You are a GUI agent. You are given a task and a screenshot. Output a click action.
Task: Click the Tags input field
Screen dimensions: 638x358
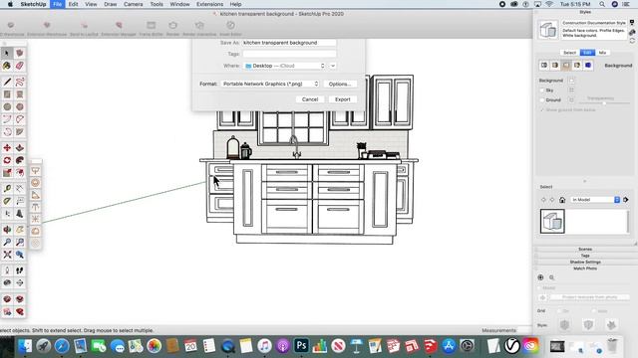[289, 54]
